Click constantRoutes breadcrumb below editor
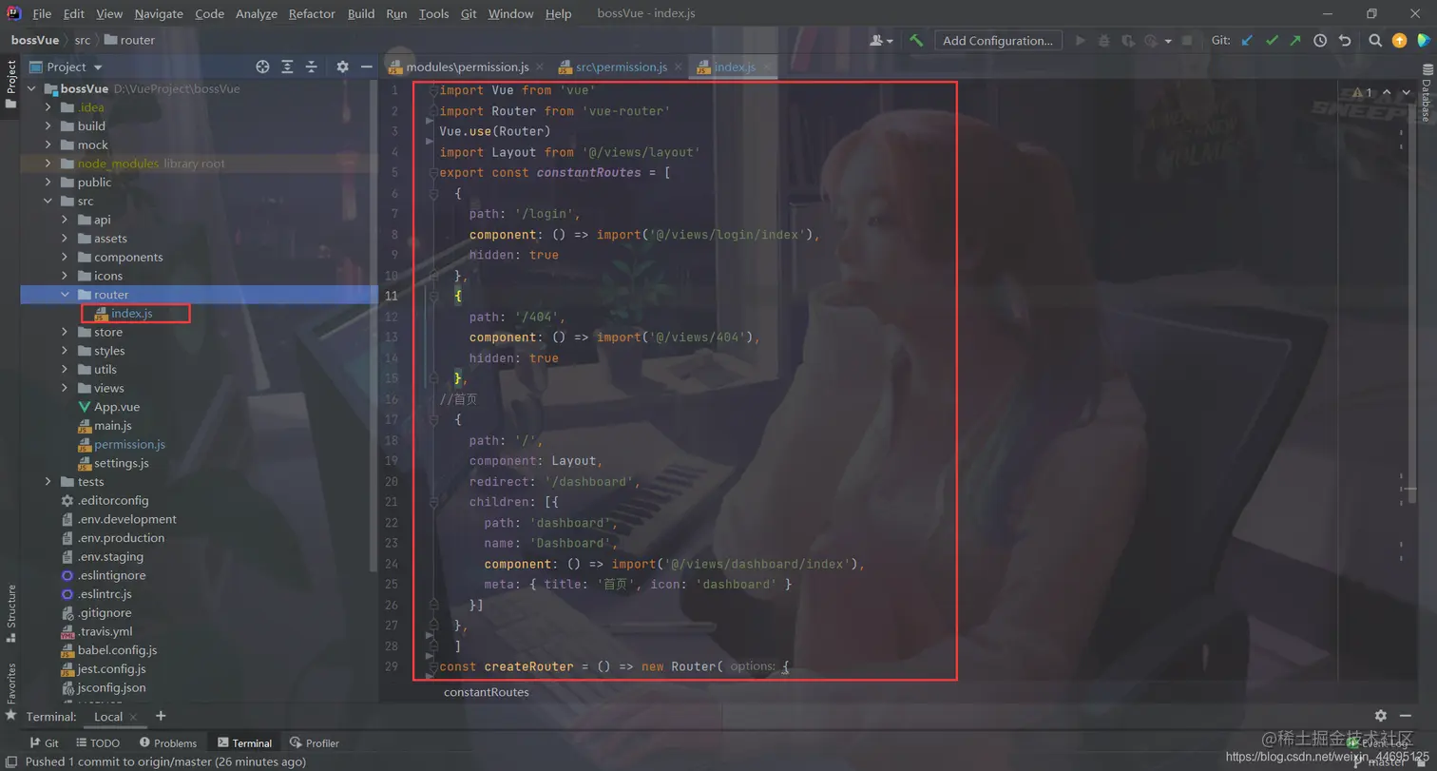 coord(486,692)
